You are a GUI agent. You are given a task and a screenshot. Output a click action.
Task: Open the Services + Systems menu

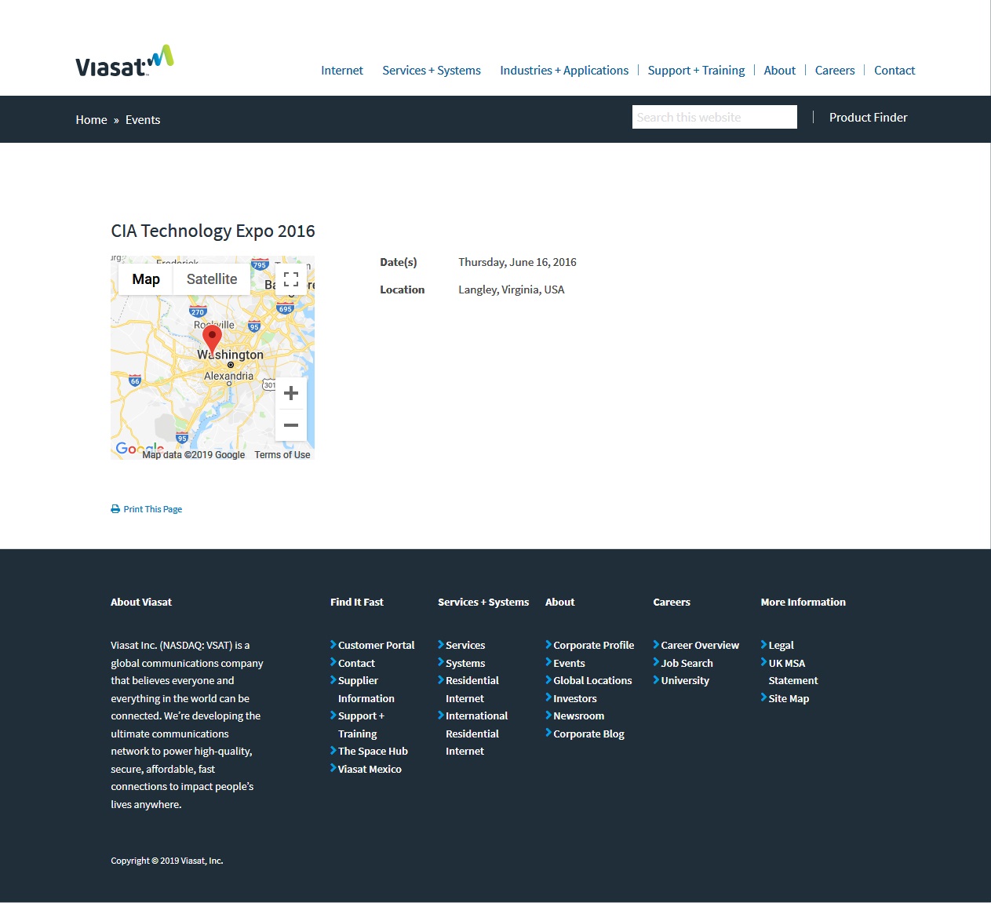(x=432, y=71)
